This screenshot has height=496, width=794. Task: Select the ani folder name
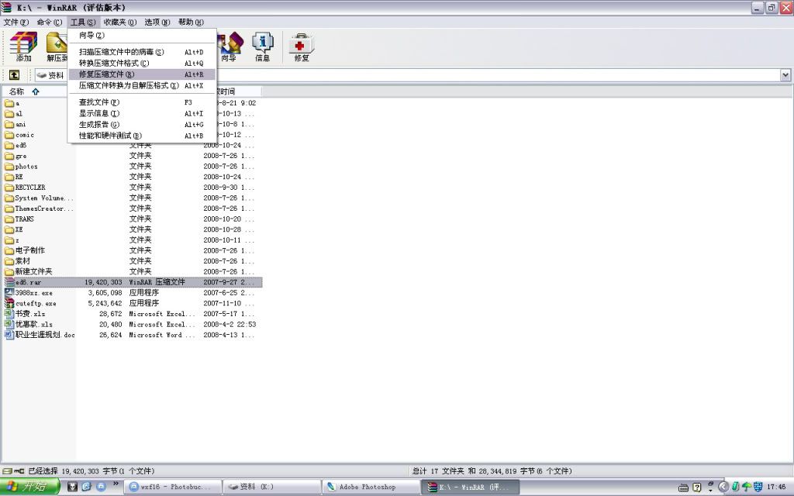[x=20, y=124]
